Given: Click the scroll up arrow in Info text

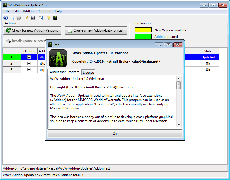Looking at the screenshot, I should (x=179, y=79).
